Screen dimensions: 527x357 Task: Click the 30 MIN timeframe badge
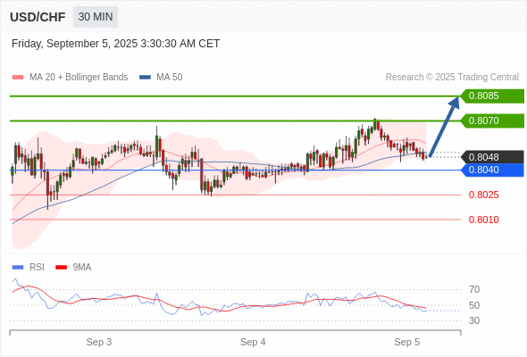click(x=96, y=17)
